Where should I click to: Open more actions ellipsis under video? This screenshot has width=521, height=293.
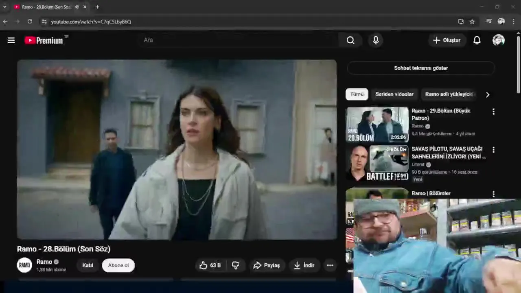click(x=330, y=265)
